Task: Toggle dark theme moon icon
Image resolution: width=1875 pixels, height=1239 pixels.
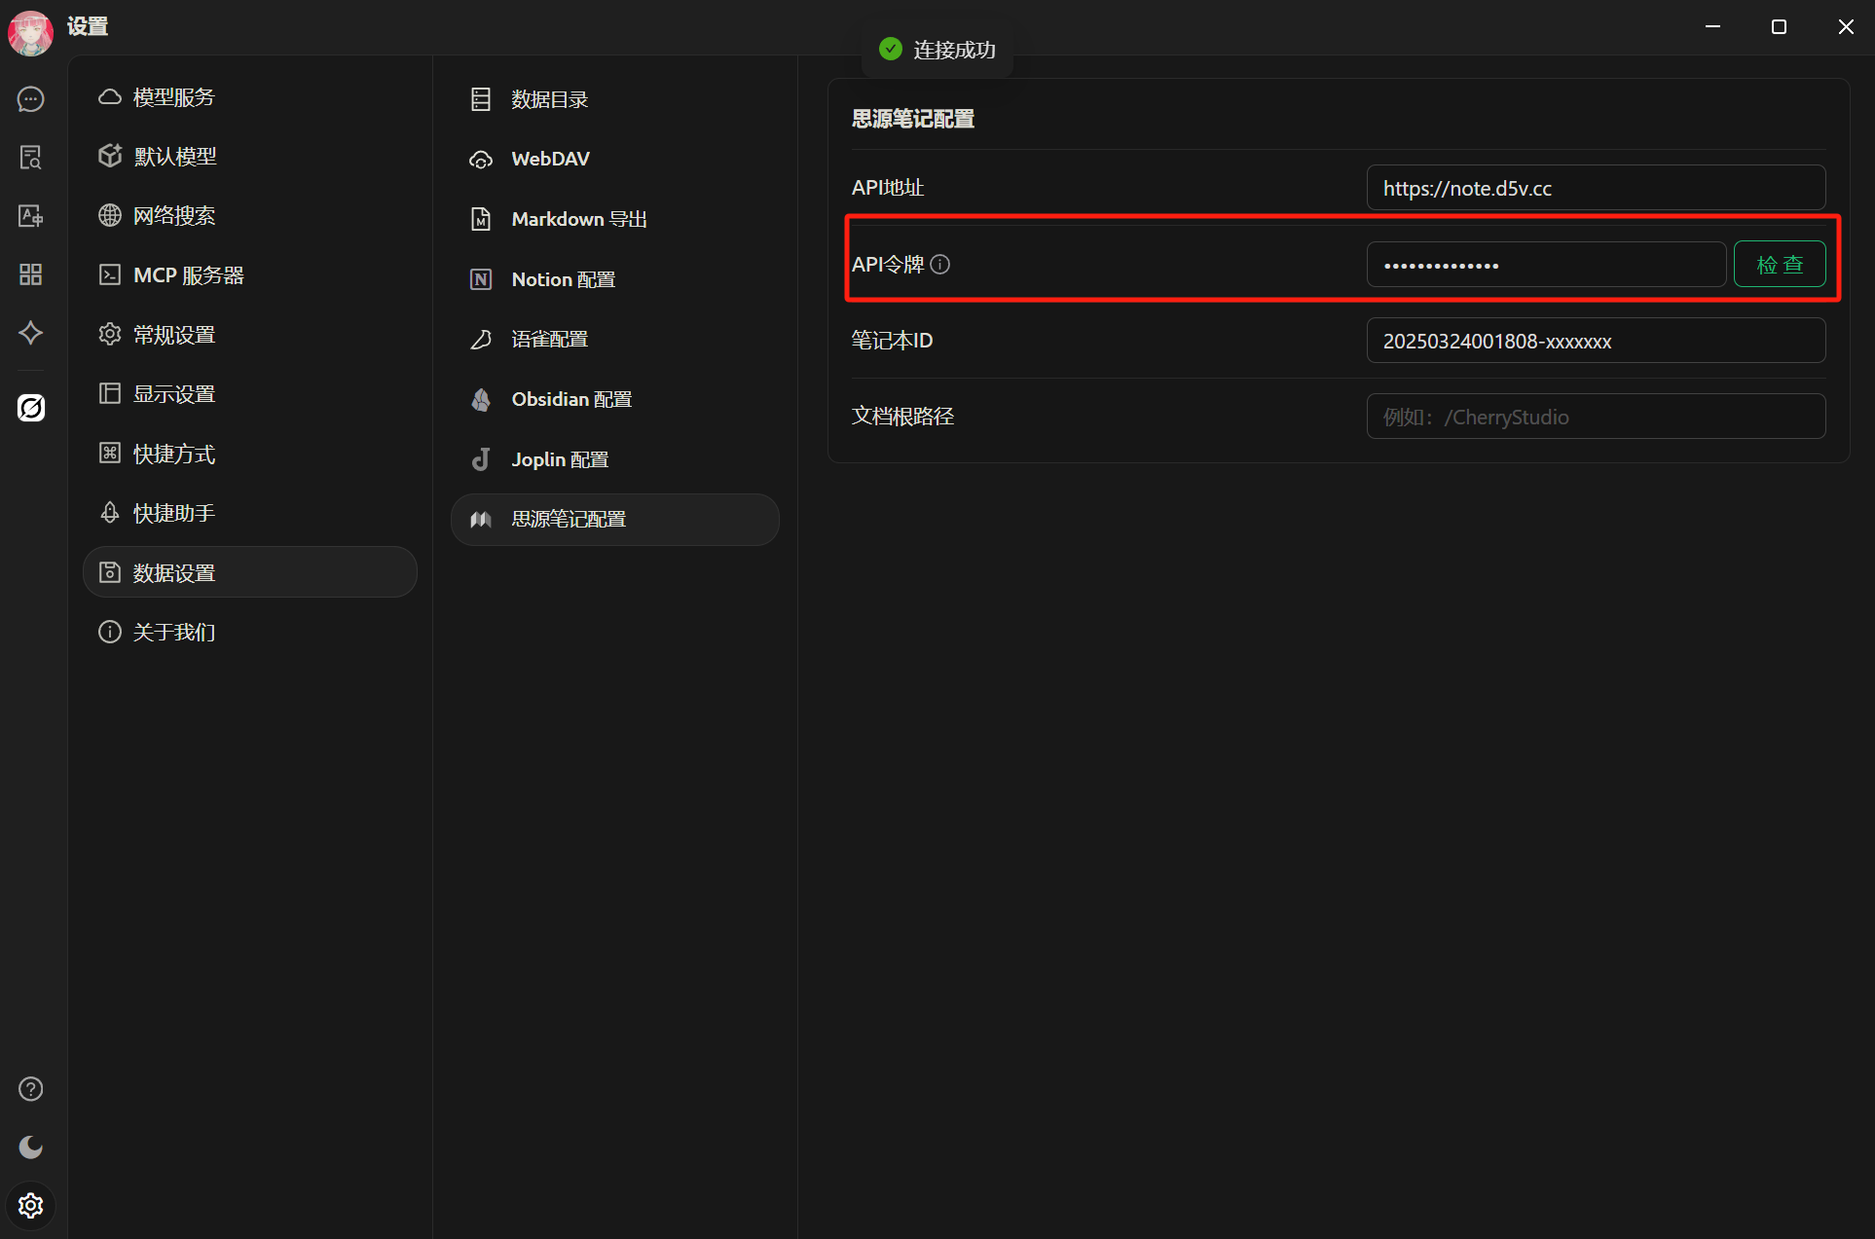Action: [x=31, y=1148]
